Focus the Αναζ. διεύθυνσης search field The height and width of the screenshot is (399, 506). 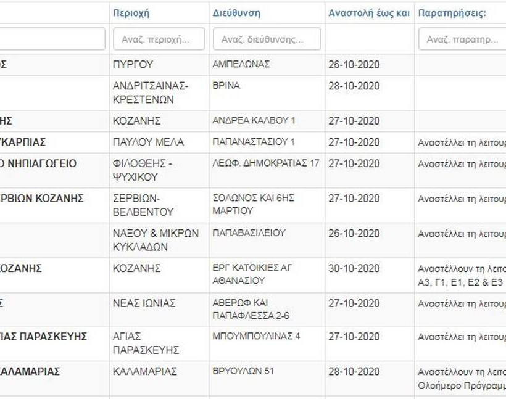[267, 39]
